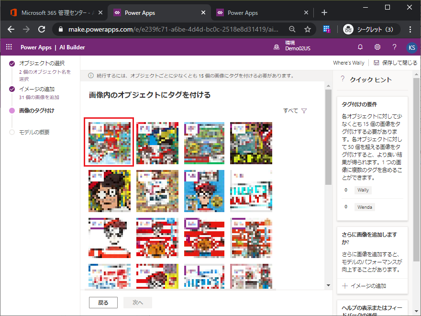Screen dimensions: 421x316
Task: Bookmark this page with the star icon
Action: pos(308,29)
